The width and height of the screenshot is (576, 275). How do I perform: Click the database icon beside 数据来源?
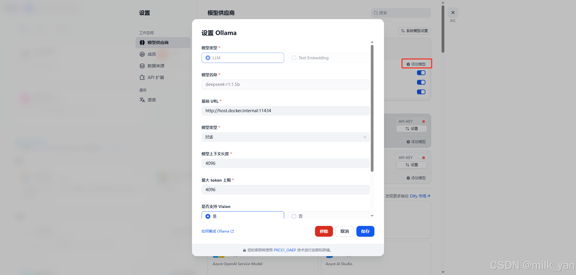pyautogui.click(x=142, y=66)
